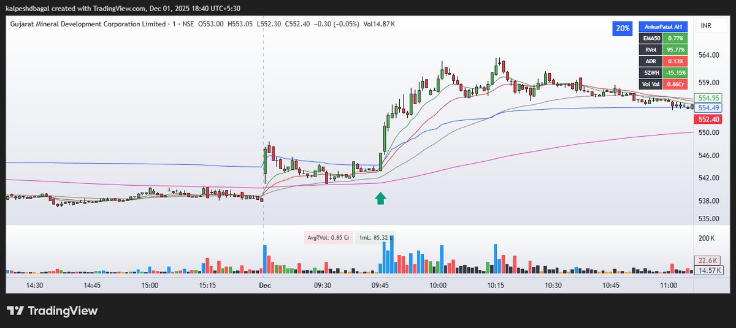
Task: Click the 14:45 time axis label
Action: (x=92, y=286)
